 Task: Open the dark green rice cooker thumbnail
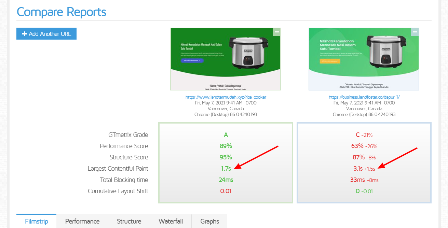[x=226, y=59]
